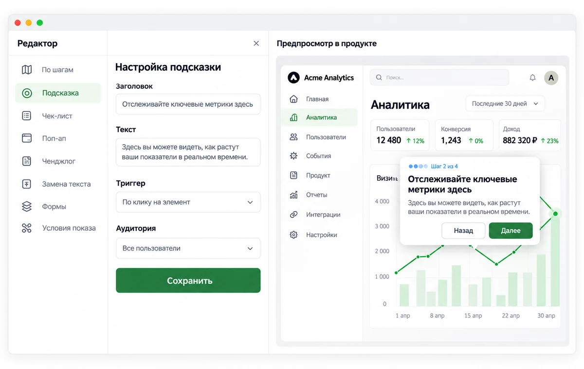
Task: Go to Главная in preview sidebar
Action: [319, 99]
